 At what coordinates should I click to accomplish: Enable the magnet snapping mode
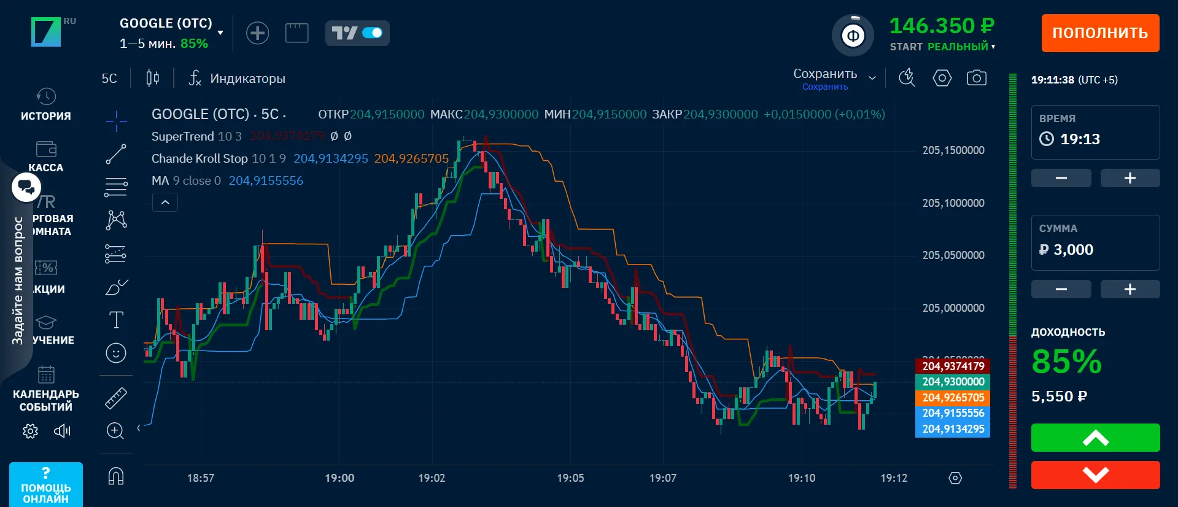pos(115,476)
